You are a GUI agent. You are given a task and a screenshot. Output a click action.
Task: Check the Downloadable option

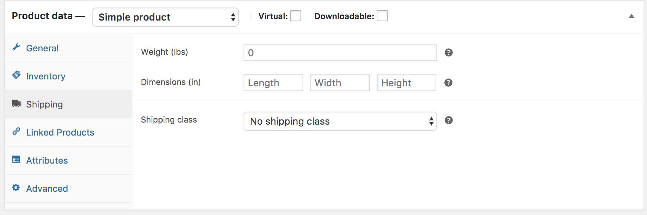point(382,15)
